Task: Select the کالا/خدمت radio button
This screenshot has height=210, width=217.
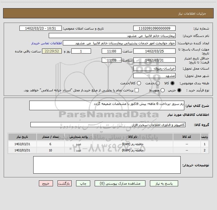Action: [139, 83]
